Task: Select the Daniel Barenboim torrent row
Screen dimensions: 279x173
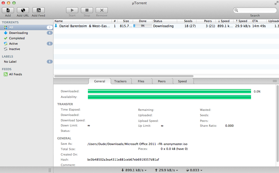Action: [166, 26]
